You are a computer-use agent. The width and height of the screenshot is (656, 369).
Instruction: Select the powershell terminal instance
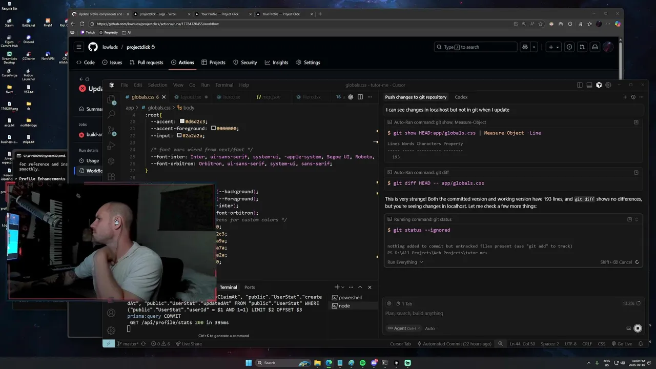coord(351,298)
